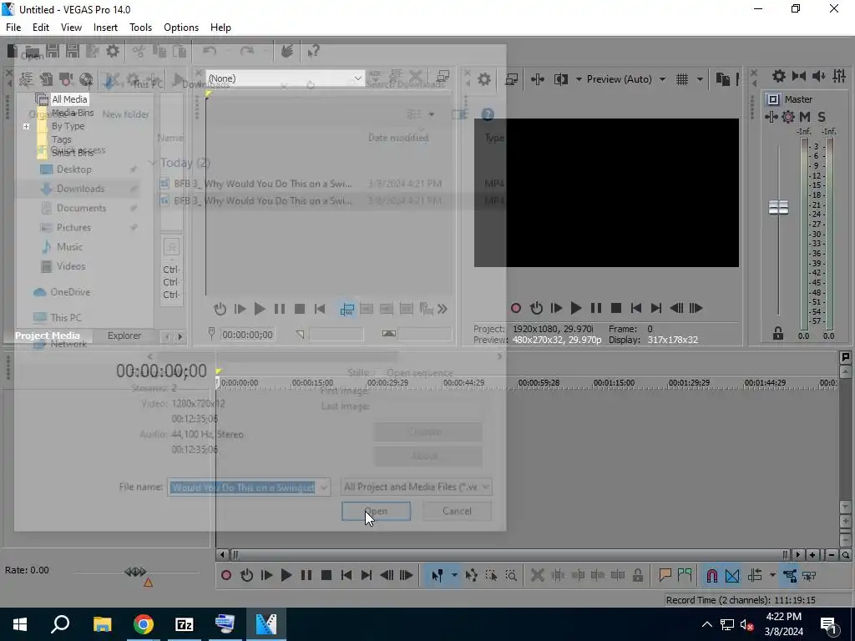855x641 pixels.
Task: Toggle Automatic Crossfades icon
Action: pyautogui.click(x=732, y=576)
